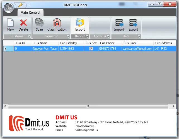Click the horizontal scrollbar right arrow
The image size is (179, 139).
click(174, 106)
